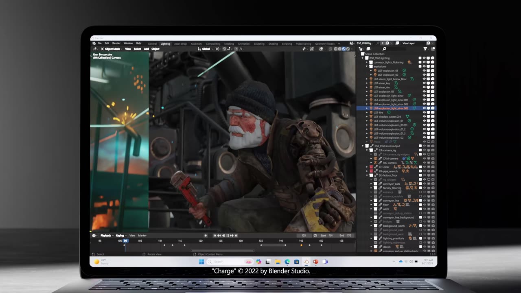Switch to the Shading workspace tab
521x293 pixels.
273,44
